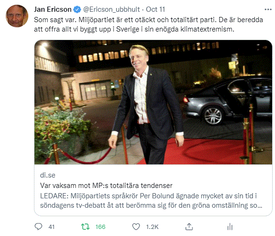Click the tweet text about Miljöpartiet
The image size is (275, 236).
[x=149, y=24]
